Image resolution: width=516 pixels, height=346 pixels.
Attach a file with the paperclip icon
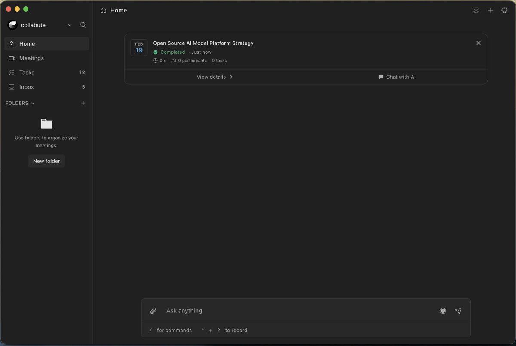tap(153, 311)
